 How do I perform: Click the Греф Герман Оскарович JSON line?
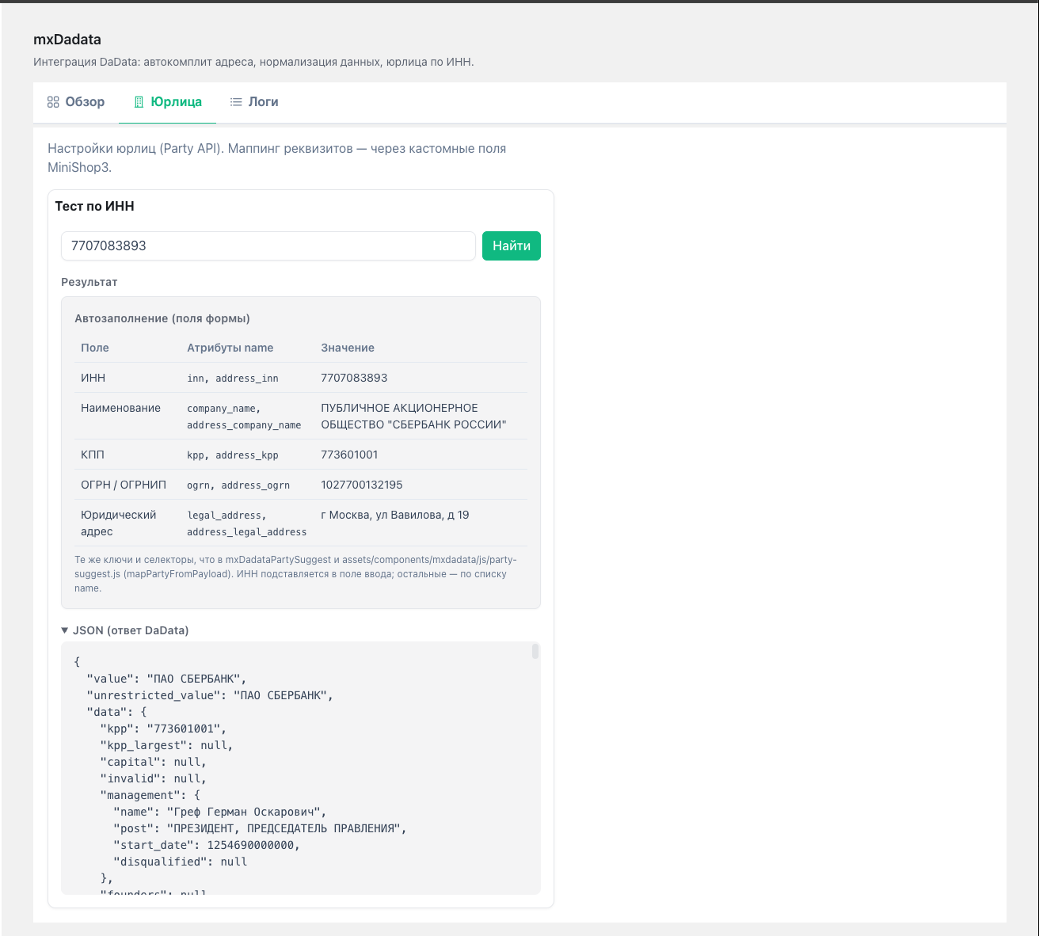[x=219, y=812]
